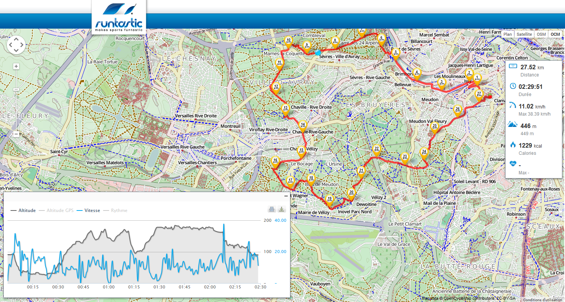Click the 10 km marker pin
The height and width of the screenshot is (302, 565).
click(289, 41)
